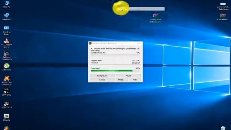Click WinRAR icon in extraction dialog title
Image resolution: width=231 pixels, height=130 pixels.
(x=90, y=43)
